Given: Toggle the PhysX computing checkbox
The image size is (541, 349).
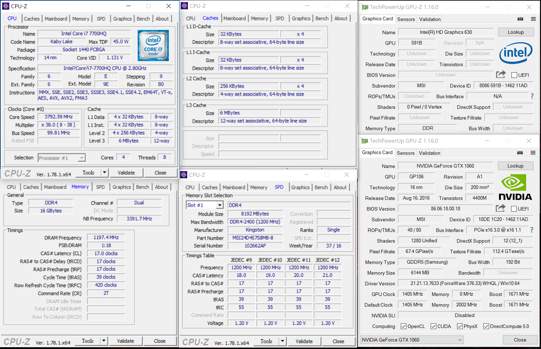Looking at the screenshot, I should click(460, 326).
